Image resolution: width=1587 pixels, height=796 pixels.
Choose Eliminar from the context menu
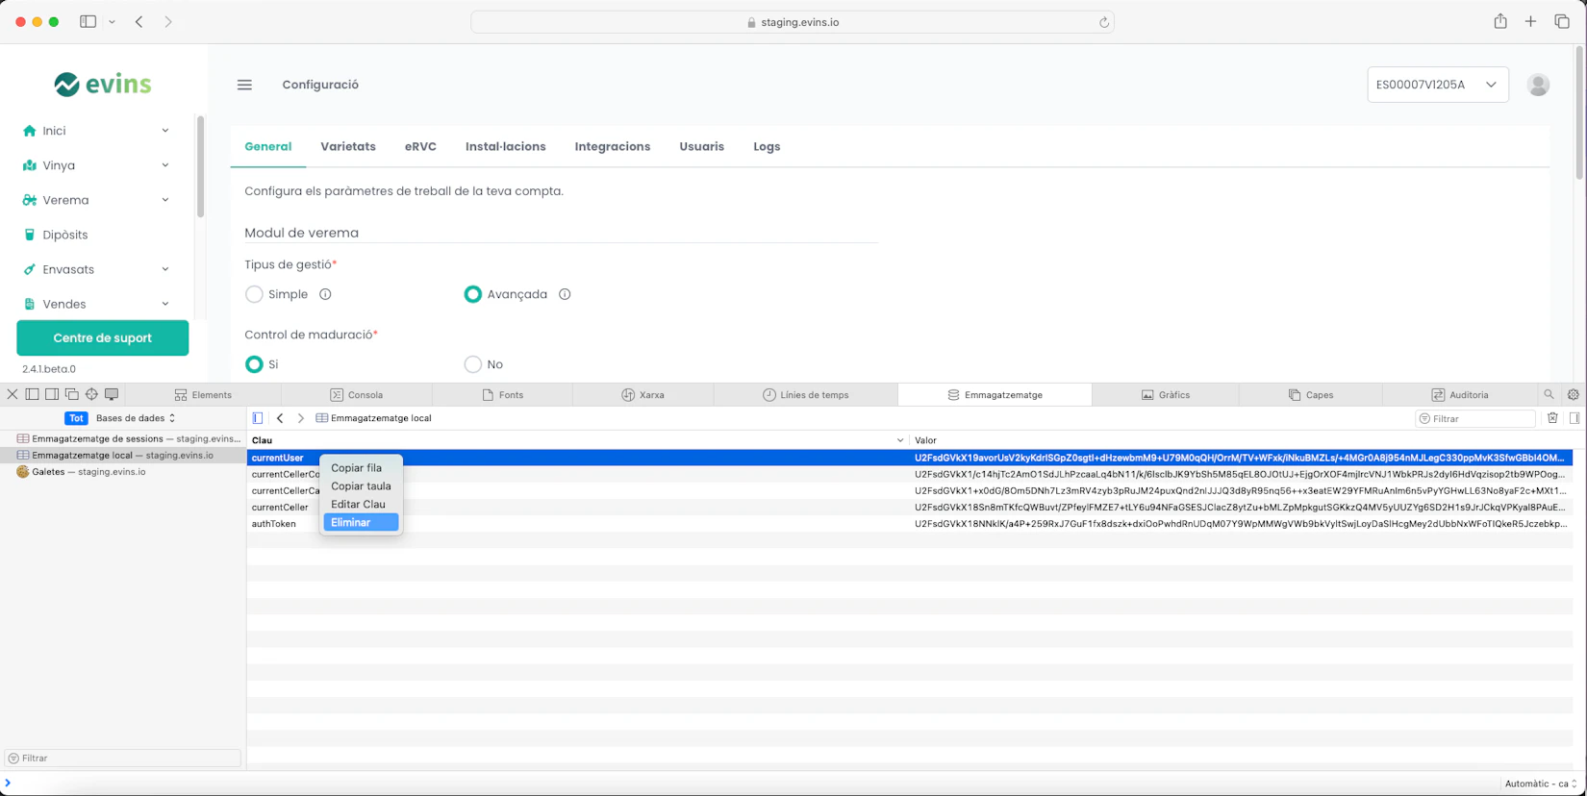tap(351, 522)
